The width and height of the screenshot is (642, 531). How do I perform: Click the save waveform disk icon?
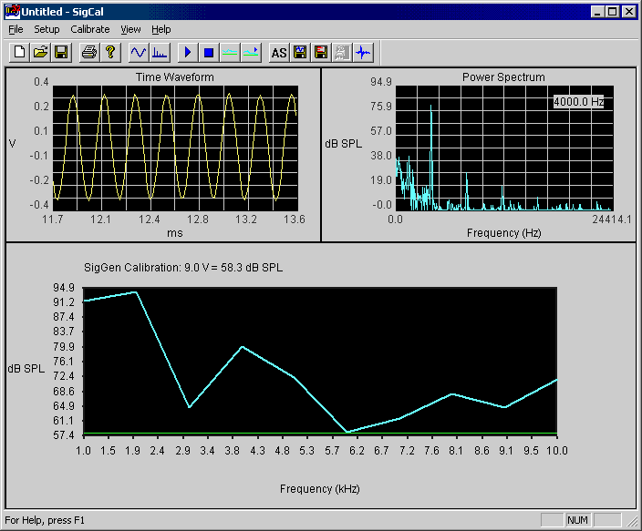(x=300, y=52)
